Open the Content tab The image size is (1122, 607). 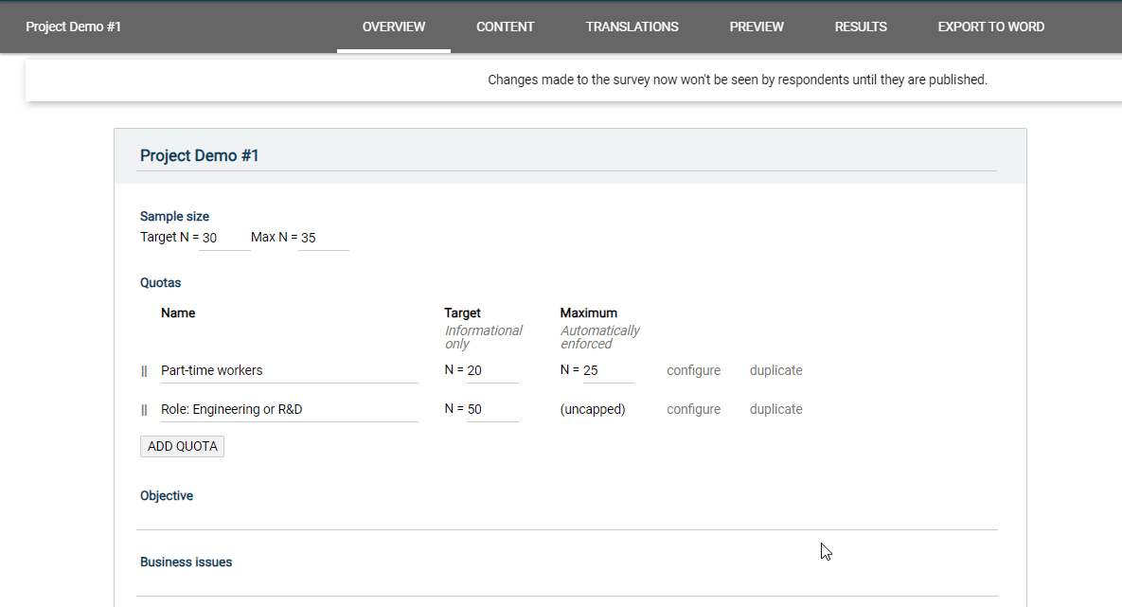click(505, 27)
